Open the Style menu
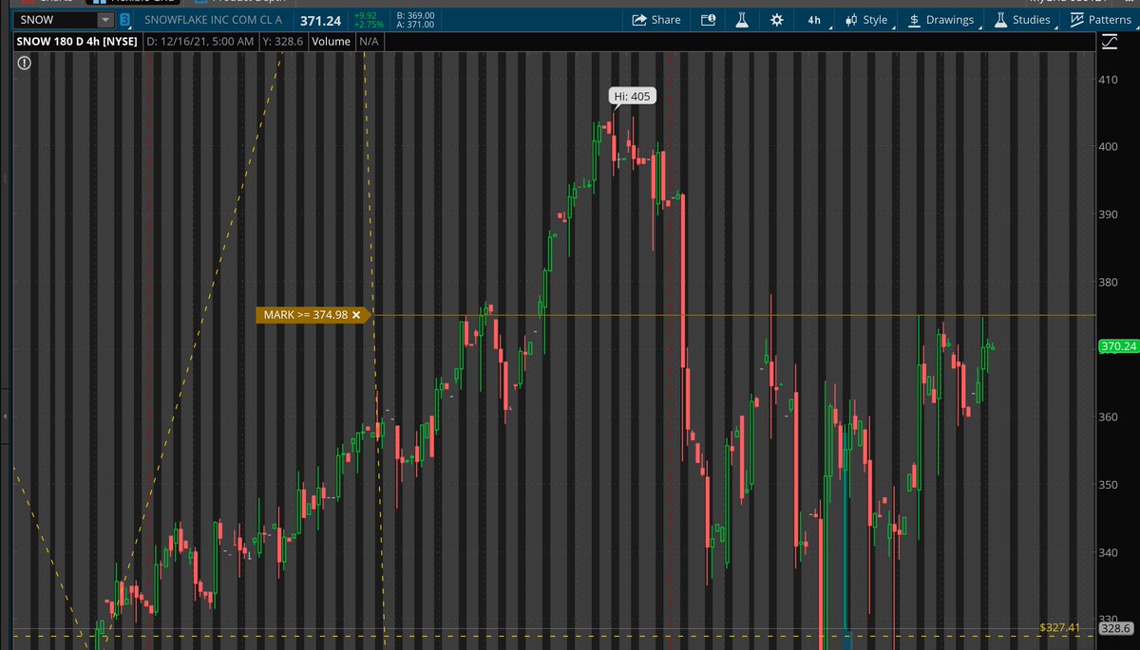Image resolution: width=1140 pixels, height=650 pixels. (x=866, y=20)
